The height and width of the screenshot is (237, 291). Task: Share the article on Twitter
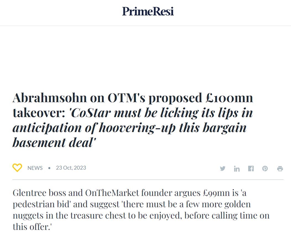[223, 168]
